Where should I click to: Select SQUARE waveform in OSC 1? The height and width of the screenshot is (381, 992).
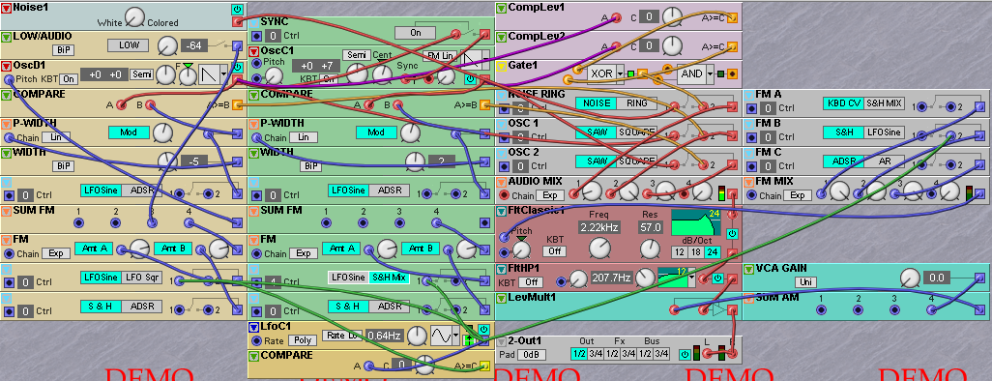637,132
